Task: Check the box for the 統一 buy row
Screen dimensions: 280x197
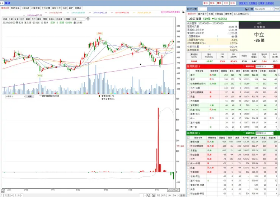Action: tap(188, 118)
